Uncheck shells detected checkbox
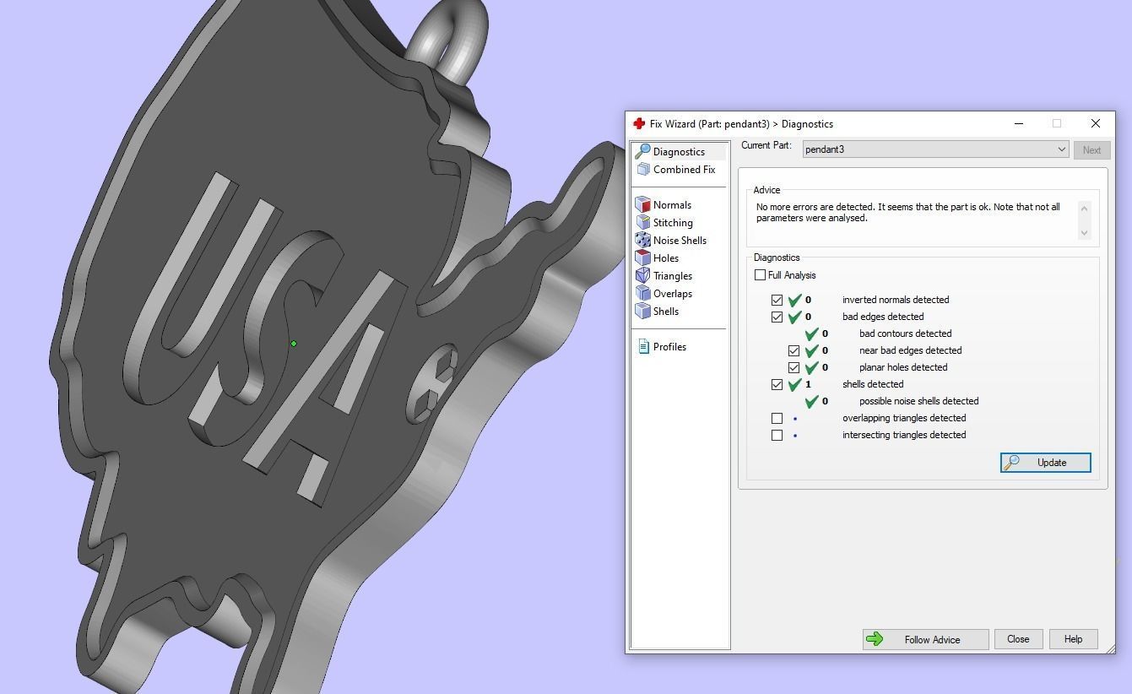Viewport: 1132px width, 694px height. [777, 384]
